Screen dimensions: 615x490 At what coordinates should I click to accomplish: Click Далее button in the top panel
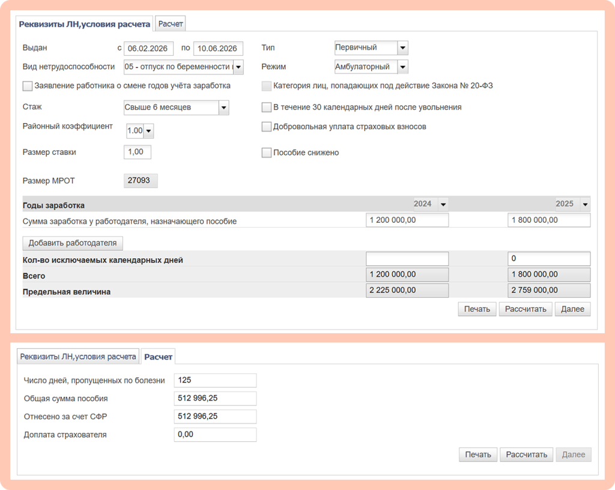[x=572, y=309]
